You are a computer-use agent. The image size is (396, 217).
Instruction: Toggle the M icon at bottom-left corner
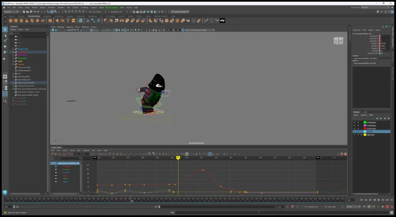click(x=5, y=193)
